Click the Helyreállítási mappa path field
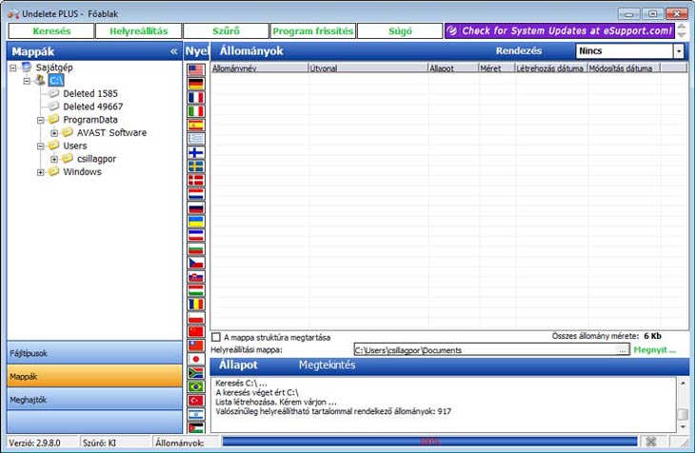This screenshot has height=453, width=695. (484, 350)
